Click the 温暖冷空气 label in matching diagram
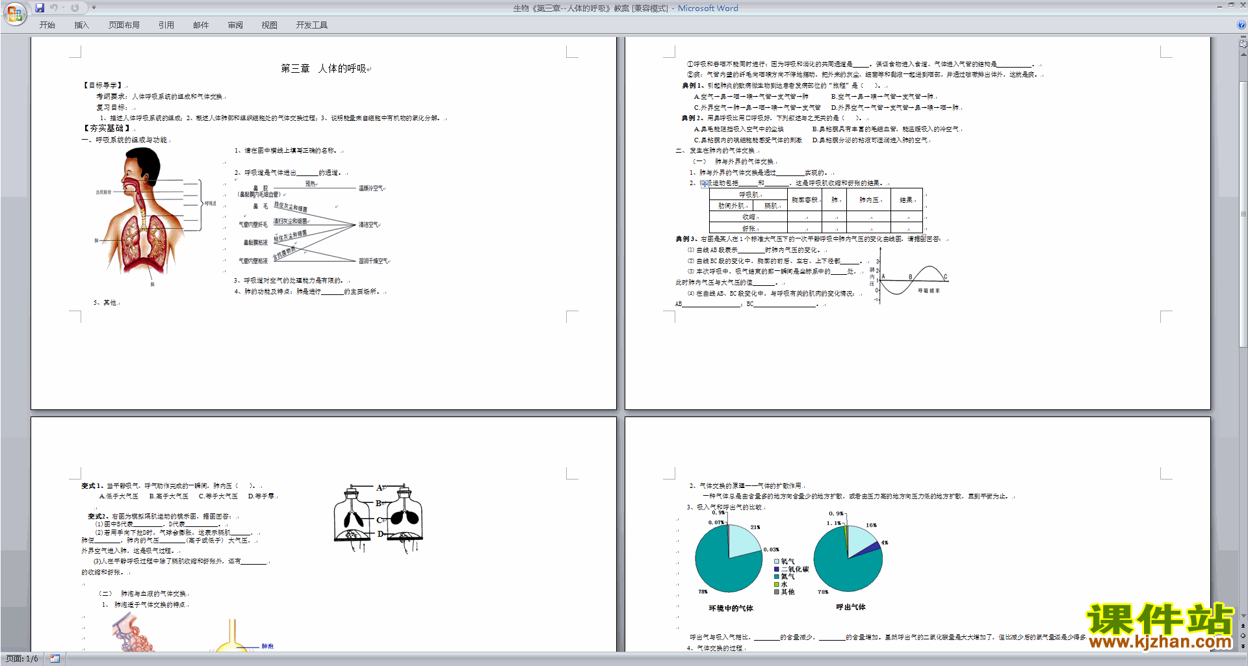 371,188
